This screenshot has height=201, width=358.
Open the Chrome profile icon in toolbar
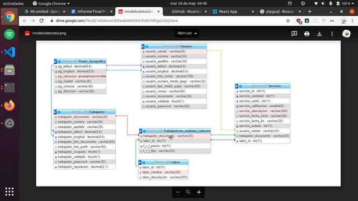[x=343, y=21]
